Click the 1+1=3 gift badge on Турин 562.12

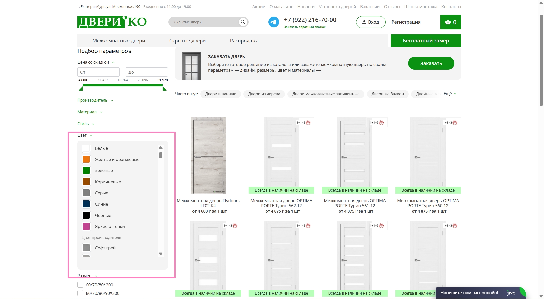pyautogui.click(x=304, y=123)
